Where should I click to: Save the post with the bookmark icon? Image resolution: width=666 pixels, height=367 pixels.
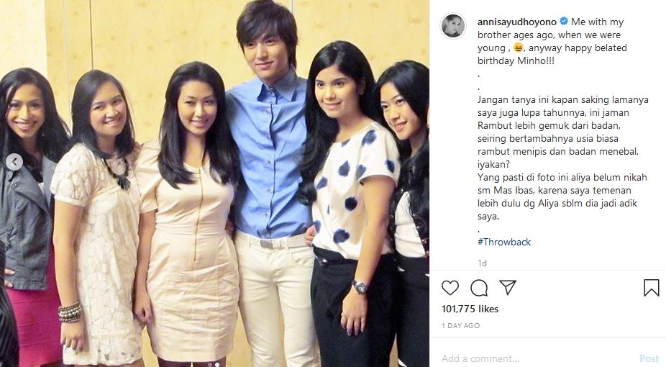tap(651, 288)
